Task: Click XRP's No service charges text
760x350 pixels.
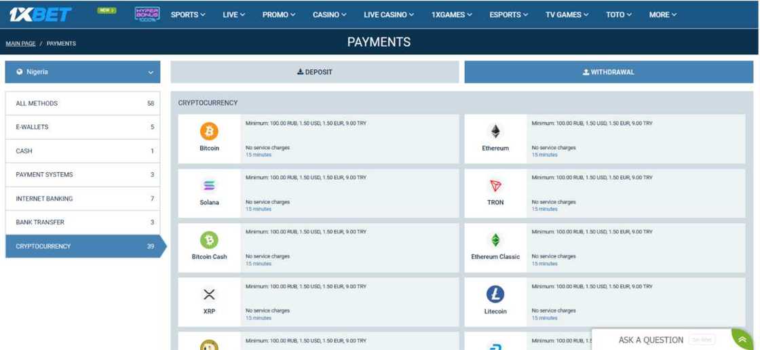Action: (267, 311)
